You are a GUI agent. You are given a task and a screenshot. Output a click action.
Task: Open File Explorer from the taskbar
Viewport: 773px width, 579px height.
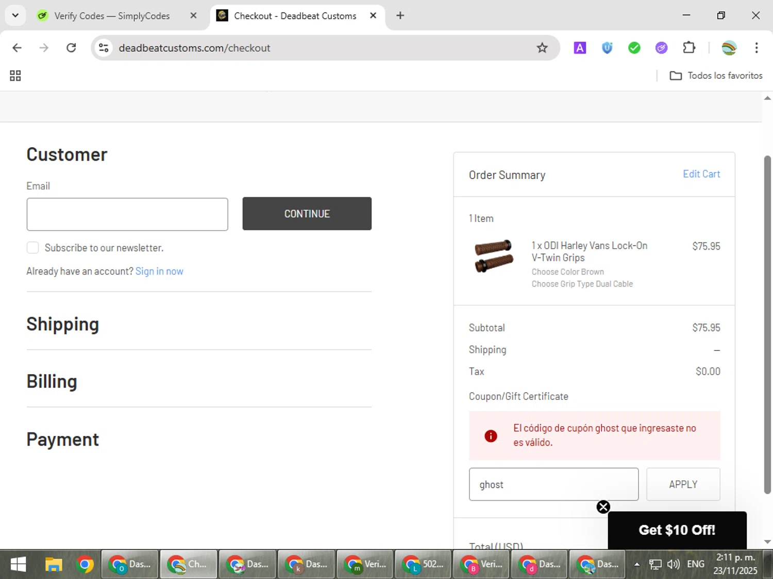tap(53, 565)
